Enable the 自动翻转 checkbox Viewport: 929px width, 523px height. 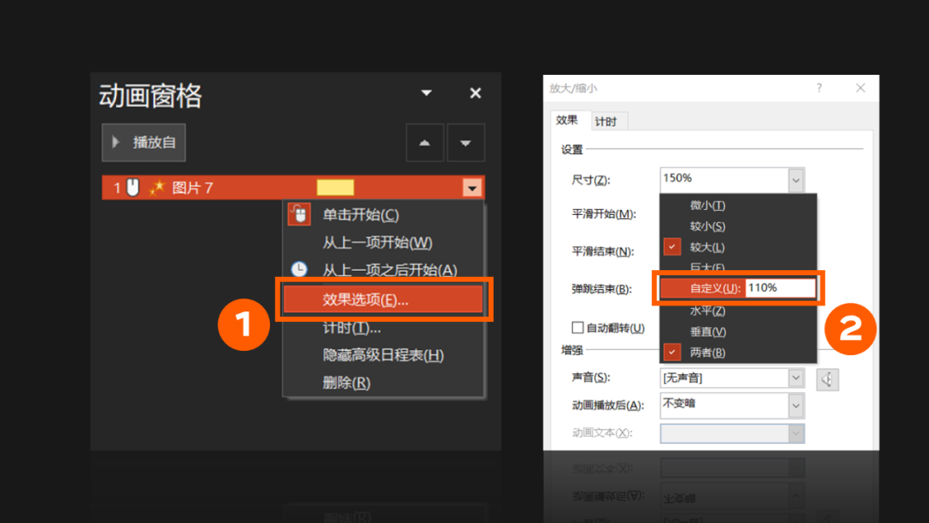click(x=578, y=328)
